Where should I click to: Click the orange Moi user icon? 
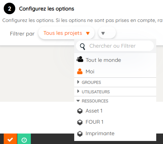[x=80, y=71]
